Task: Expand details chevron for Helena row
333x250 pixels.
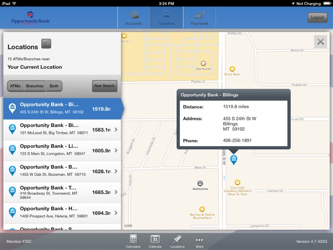Action: pos(116,213)
